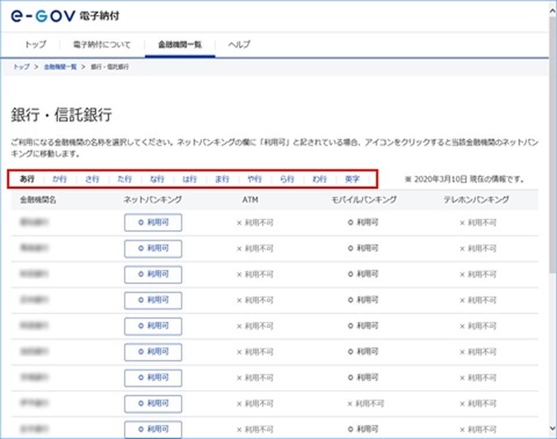Screen dimensions: 557x439
Task: Select the は行 filter
Action: [x=190, y=179]
